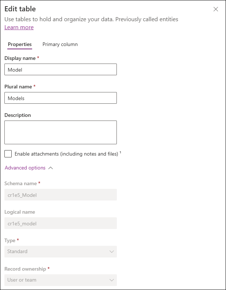Focus the Description text area
Screen dimensions: 226x290
pos(61,132)
